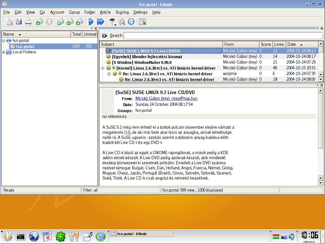The image size is (325, 244).
Task: Click the floppy disk Save icon
Action: point(19,22)
